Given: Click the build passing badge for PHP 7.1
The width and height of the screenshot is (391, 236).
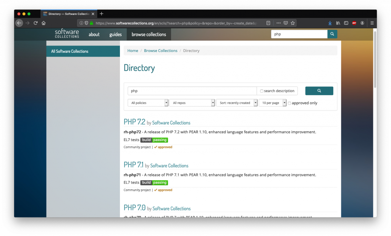Looking at the screenshot, I should click(154, 182).
